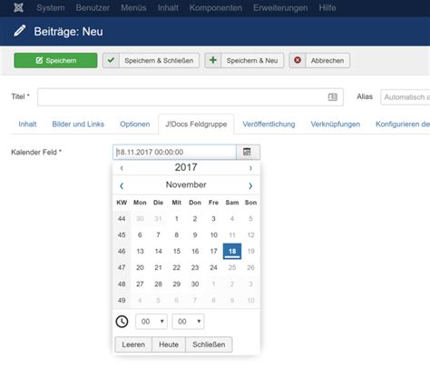
Task: Select November 16 in calendar
Action: click(195, 251)
